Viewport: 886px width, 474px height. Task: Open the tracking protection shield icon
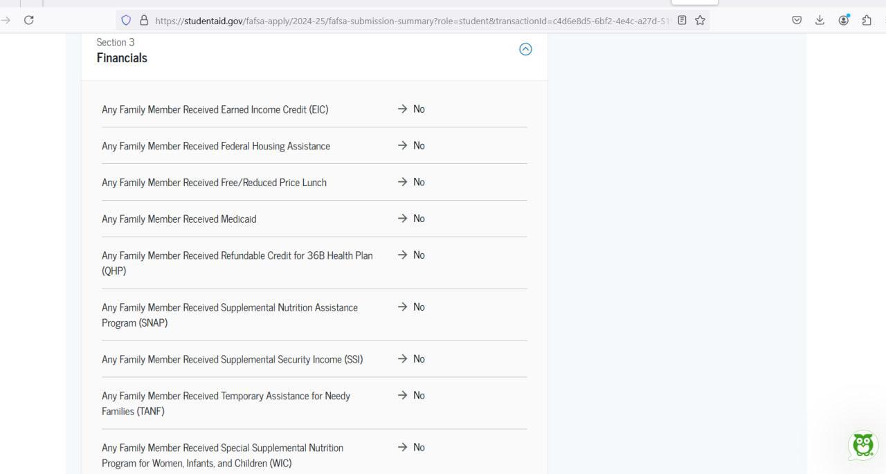coord(126,21)
